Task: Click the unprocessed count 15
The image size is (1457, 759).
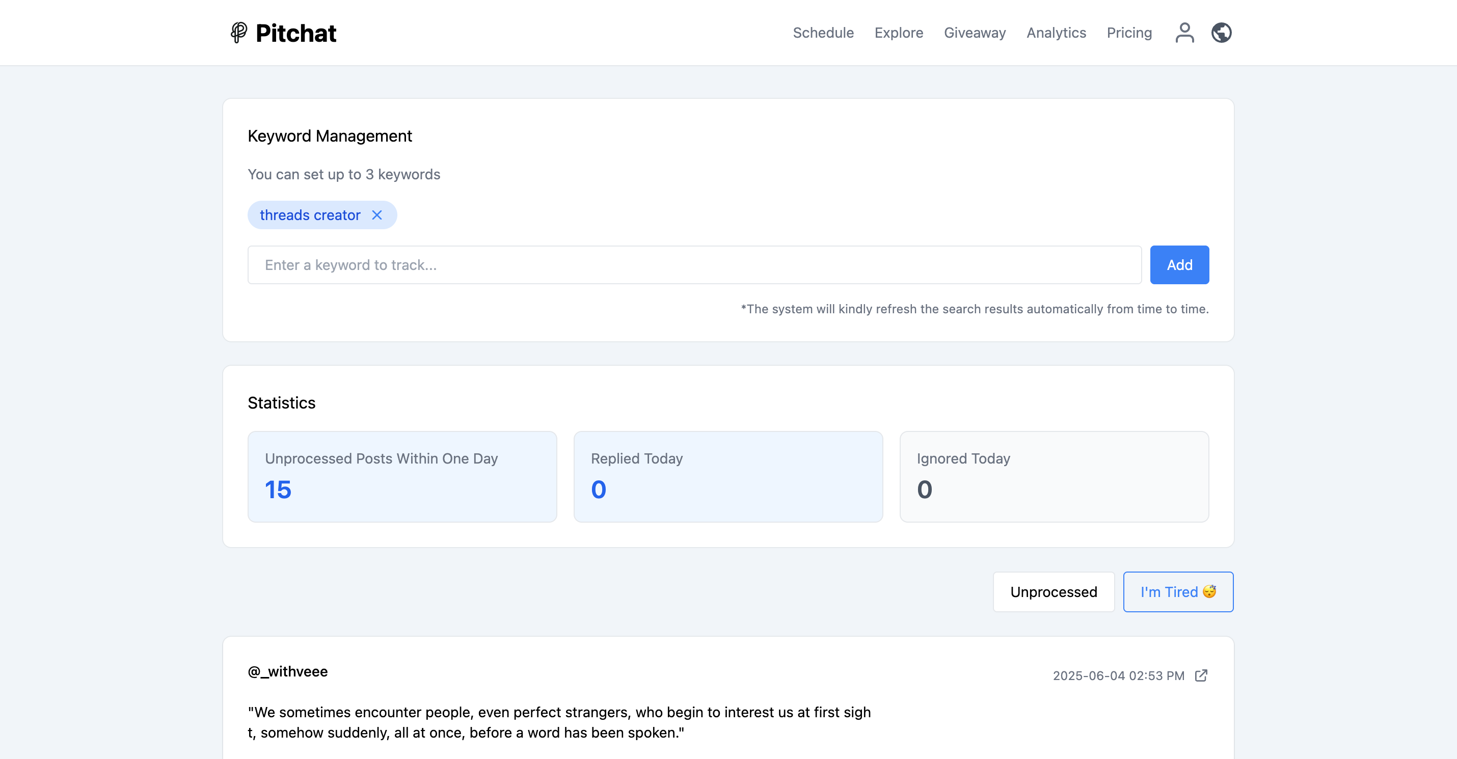Action: click(x=278, y=489)
